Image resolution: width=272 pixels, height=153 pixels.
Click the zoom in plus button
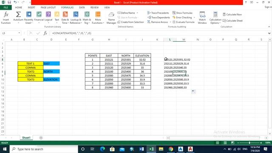261,143
